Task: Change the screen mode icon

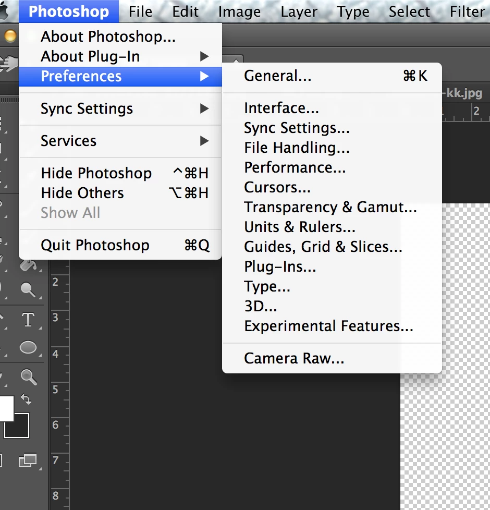Action: click(28, 460)
